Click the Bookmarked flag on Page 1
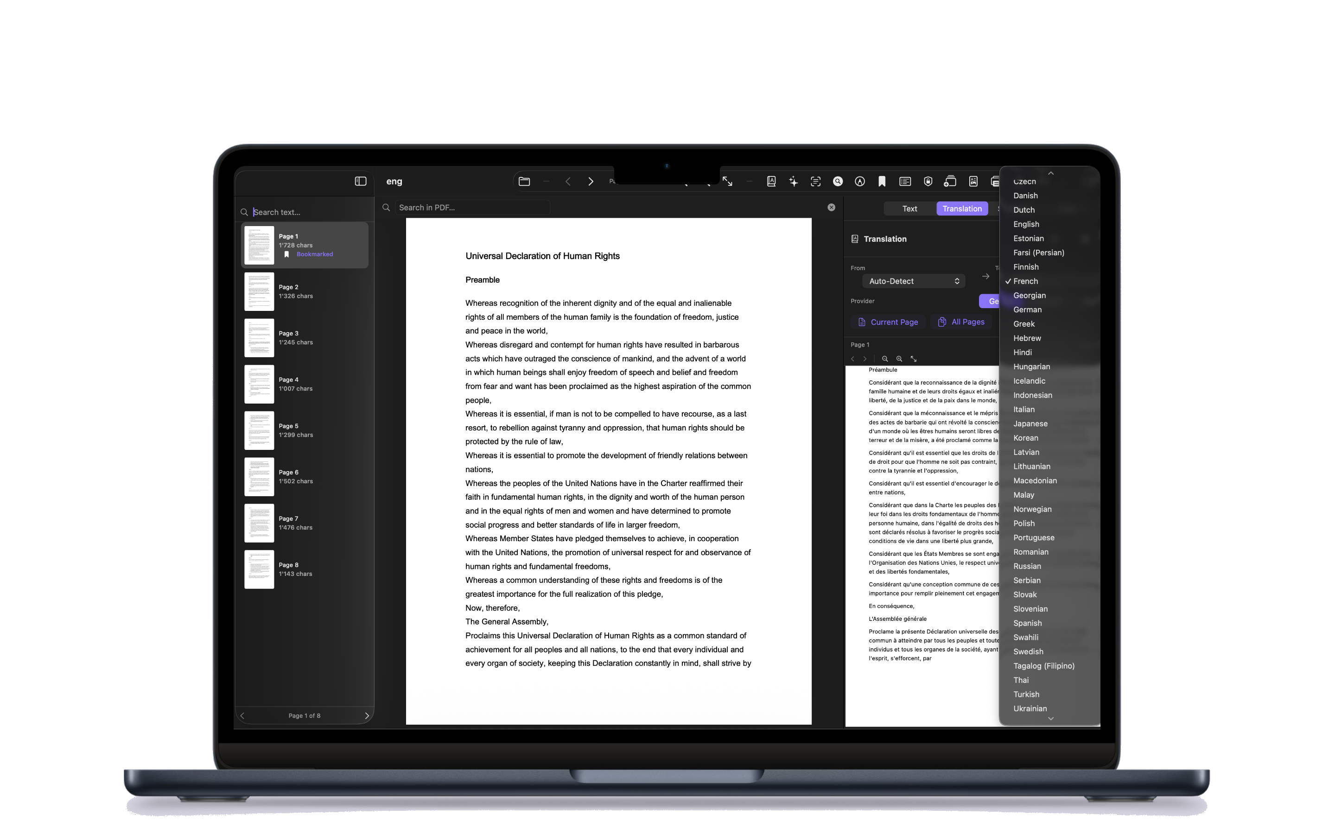This screenshot has height=834, width=1335. click(308, 254)
